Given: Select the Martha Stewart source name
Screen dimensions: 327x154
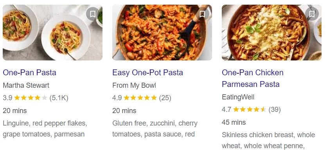Looking at the screenshot, I should (26, 85).
